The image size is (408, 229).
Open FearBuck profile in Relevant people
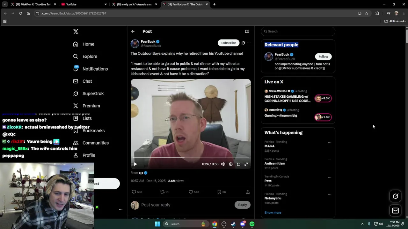pos(282,55)
